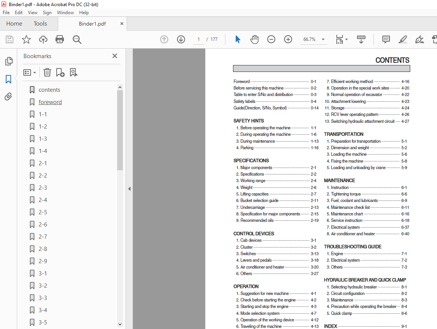Open the Edit menu
The width and height of the screenshot is (437, 329).
tap(19, 13)
